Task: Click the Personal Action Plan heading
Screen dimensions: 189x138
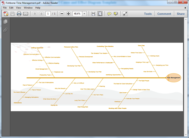Action: coord(71,47)
